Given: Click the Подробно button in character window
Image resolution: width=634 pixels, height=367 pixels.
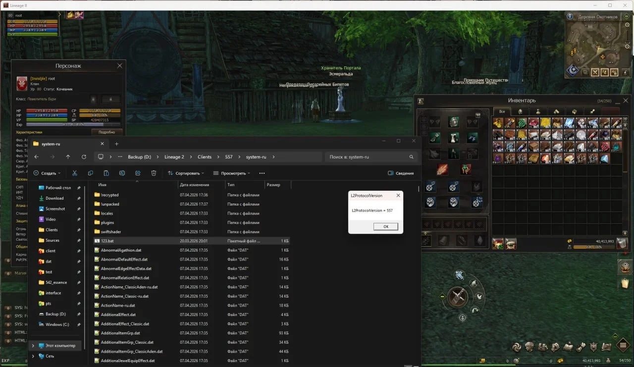Looking at the screenshot, I should point(106,132).
